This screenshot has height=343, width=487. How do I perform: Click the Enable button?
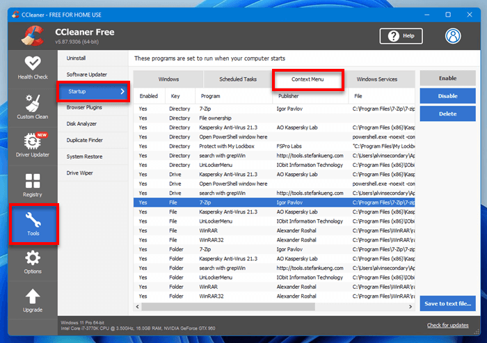coord(447,79)
